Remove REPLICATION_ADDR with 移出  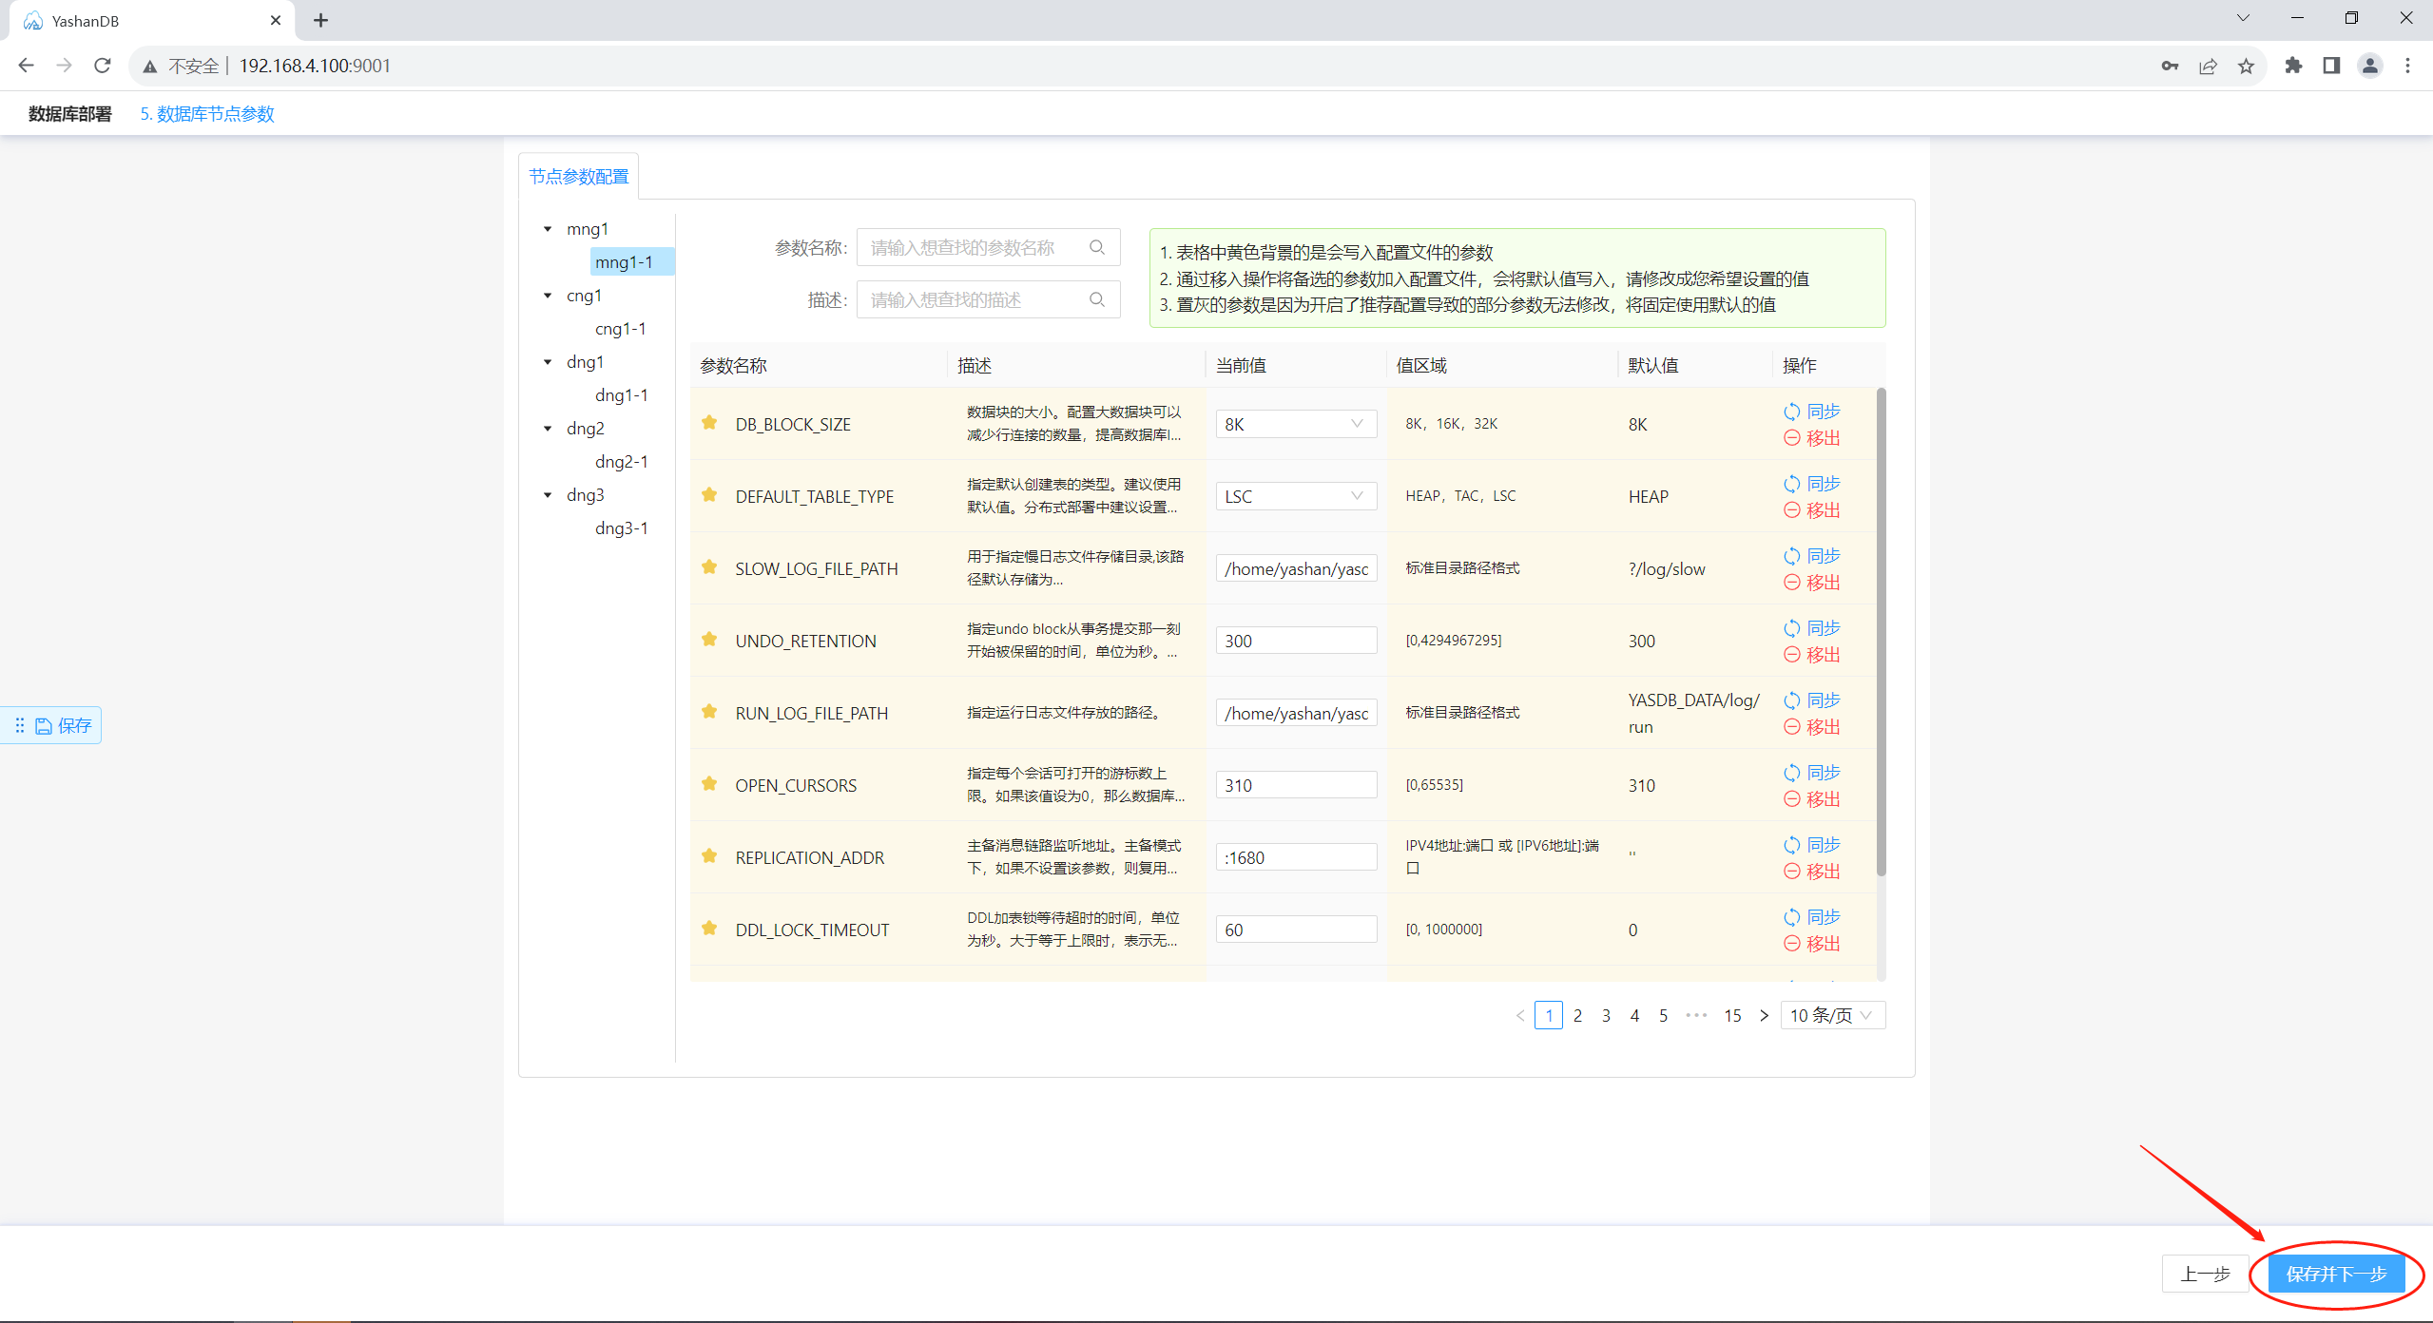pos(1812,872)
